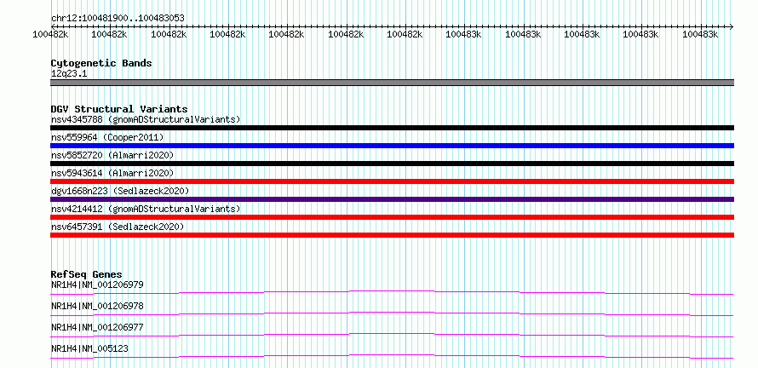Click the red bar for nsv6457391
The image size is (758, 368).
click(392, 235)
